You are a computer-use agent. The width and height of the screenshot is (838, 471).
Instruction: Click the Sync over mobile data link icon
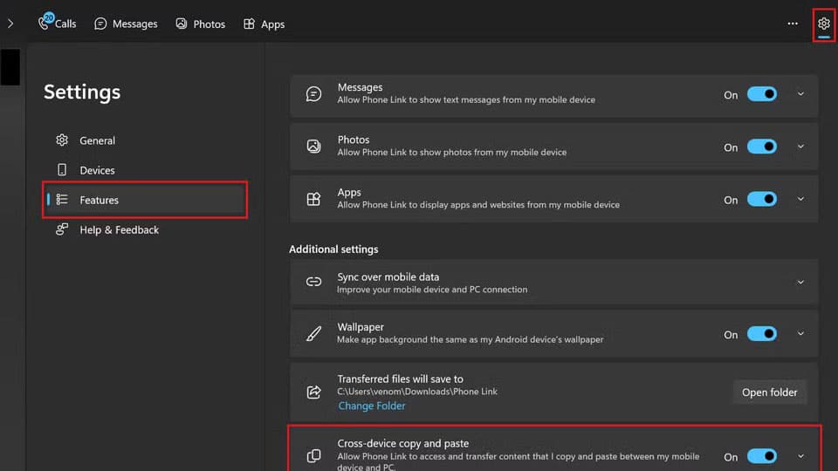[313, 282]
